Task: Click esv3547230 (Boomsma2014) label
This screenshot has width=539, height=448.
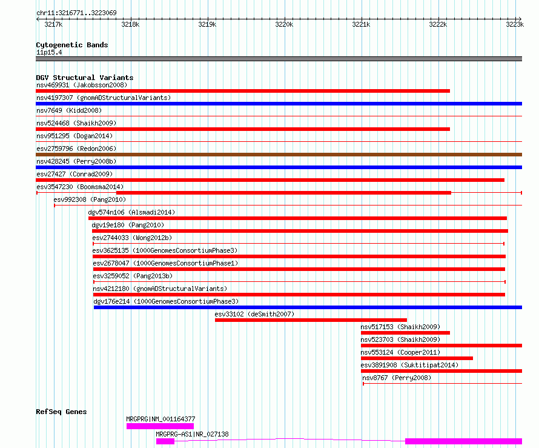Action: (x=80, y=187)
